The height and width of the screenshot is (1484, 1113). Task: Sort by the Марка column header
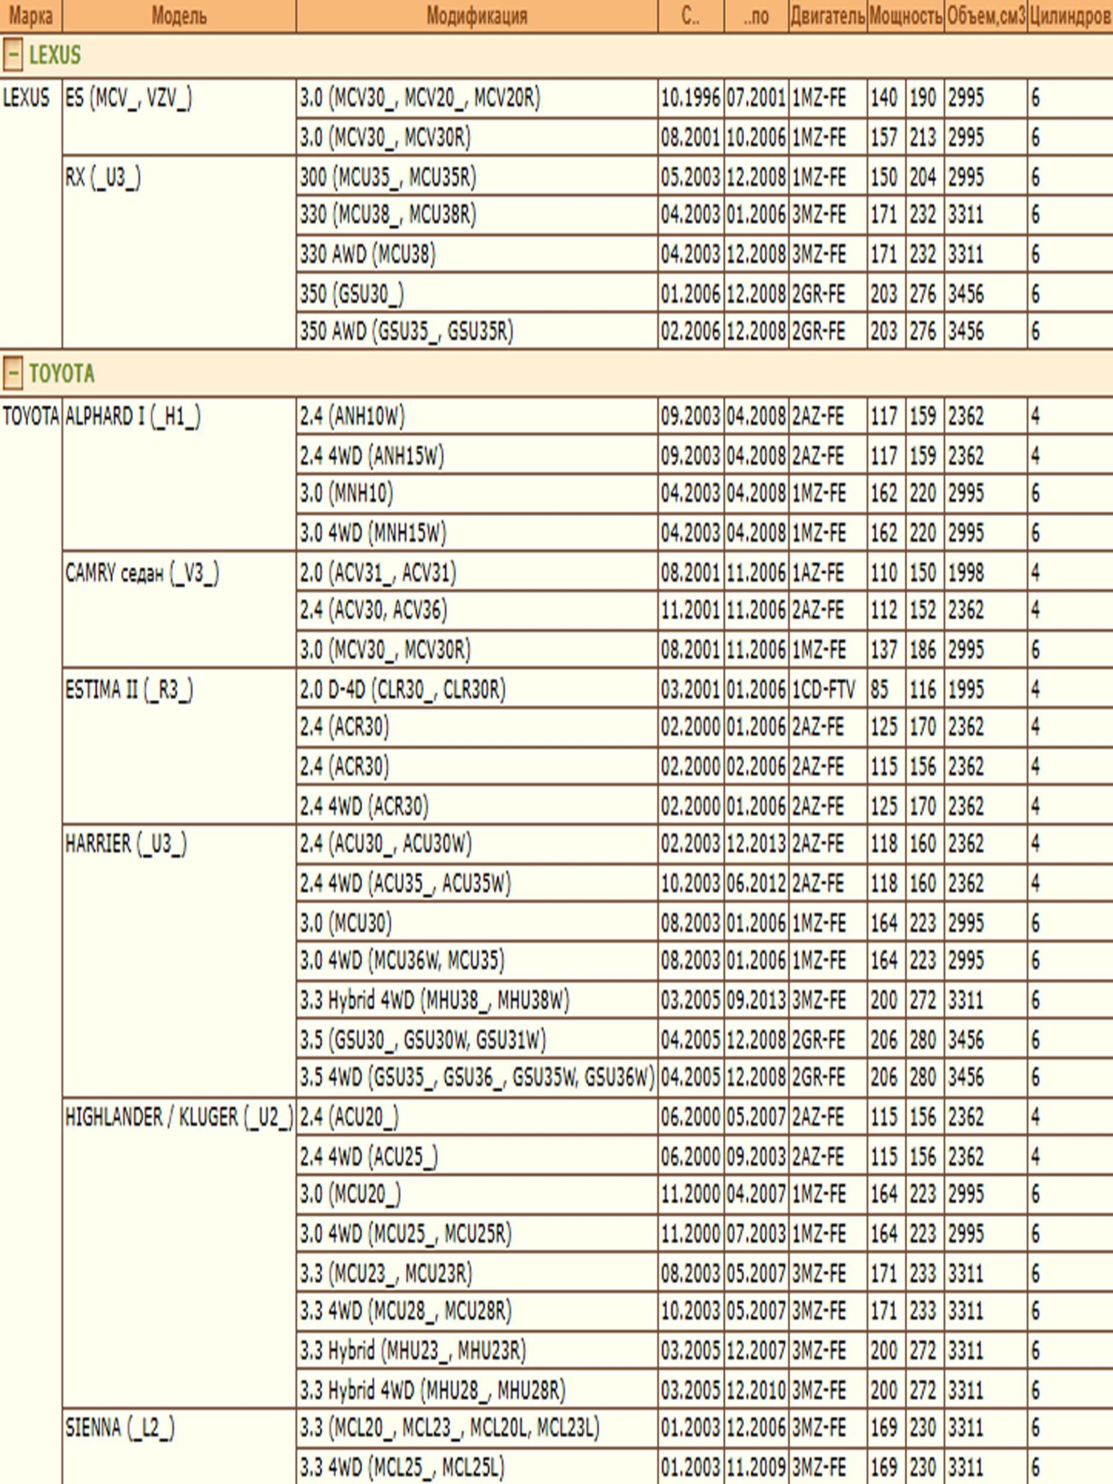click(30, 16)
